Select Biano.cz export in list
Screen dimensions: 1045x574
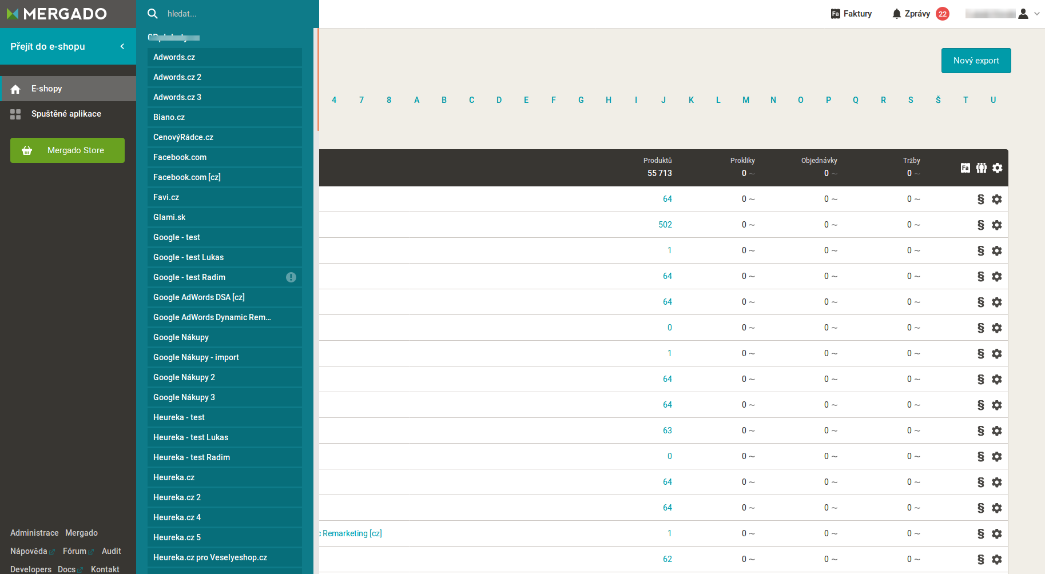[x=225, y=117]
